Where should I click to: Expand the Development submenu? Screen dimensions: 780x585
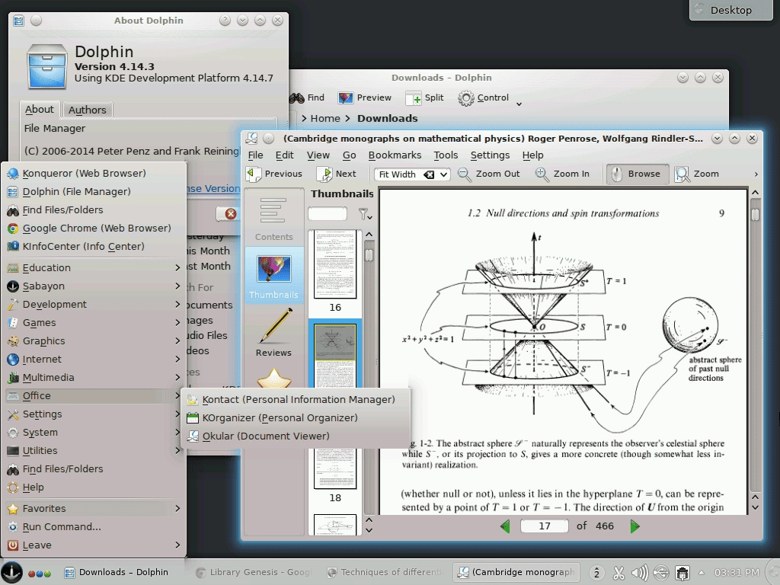click(x=94, y=305)
